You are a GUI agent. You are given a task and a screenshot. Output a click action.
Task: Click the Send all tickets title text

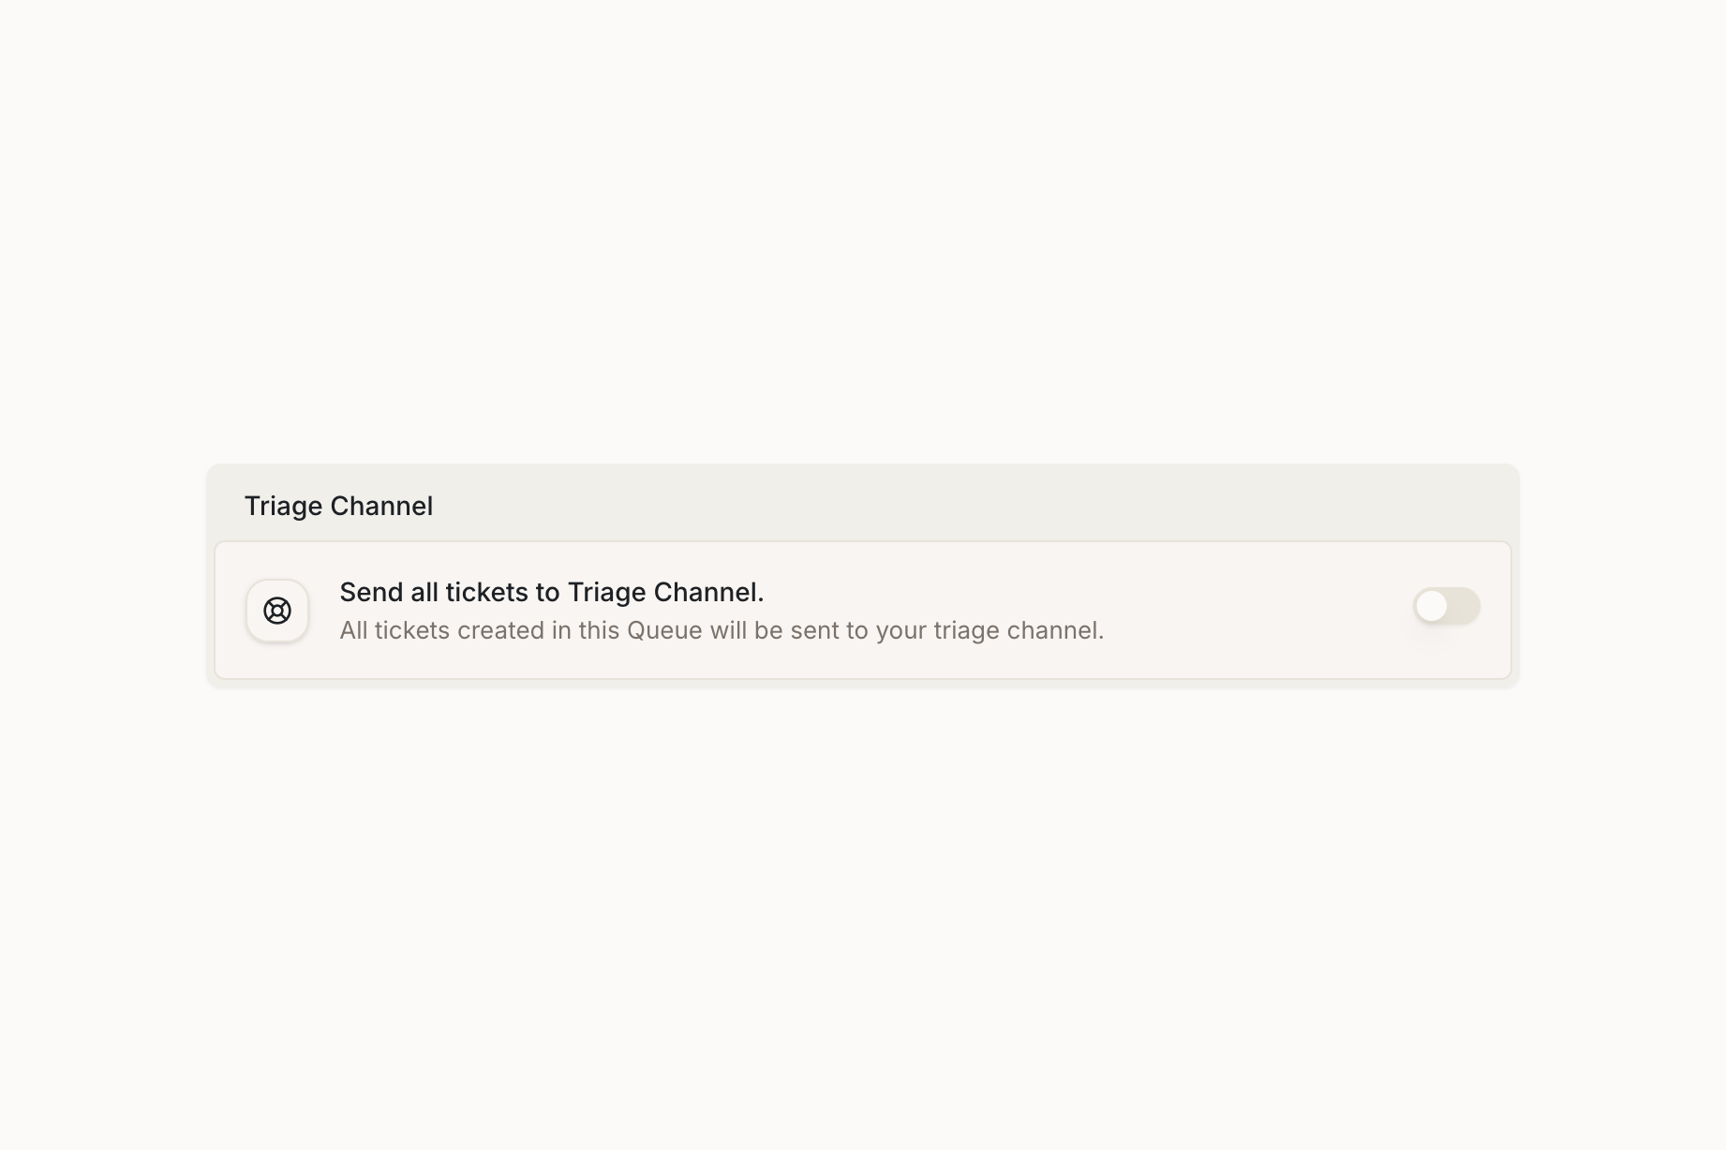point(551,592)
